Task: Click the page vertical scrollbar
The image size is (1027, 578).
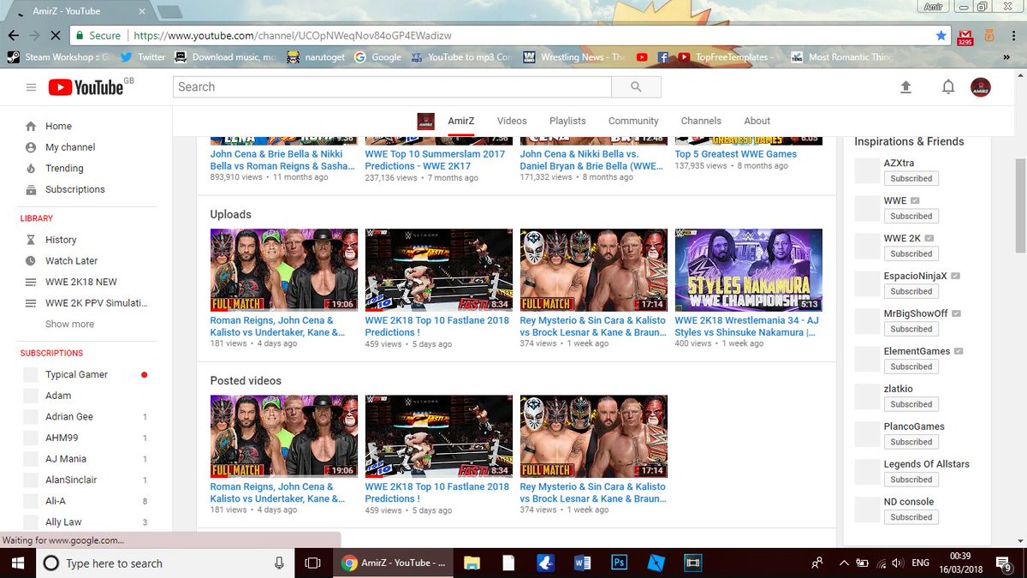Action: coord(1020,206)
